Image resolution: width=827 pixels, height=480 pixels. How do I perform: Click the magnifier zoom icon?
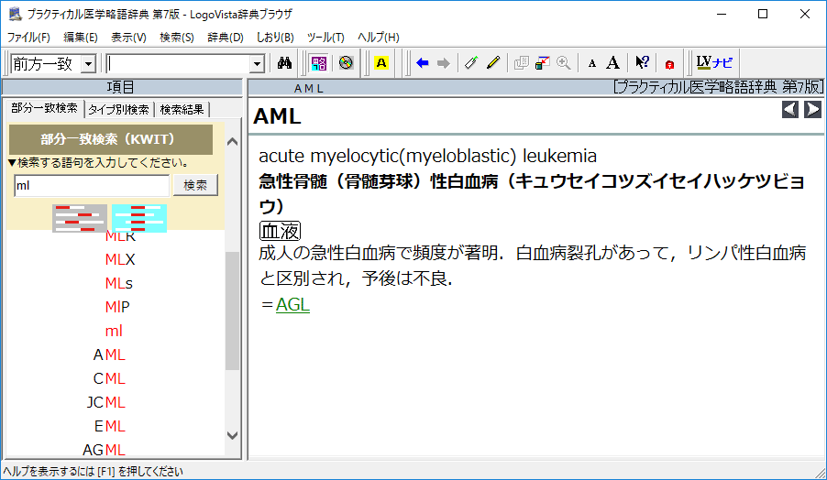point(564,63)
